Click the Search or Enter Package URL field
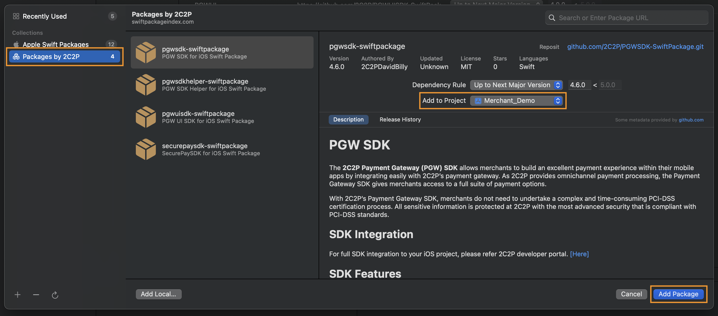 627,18
